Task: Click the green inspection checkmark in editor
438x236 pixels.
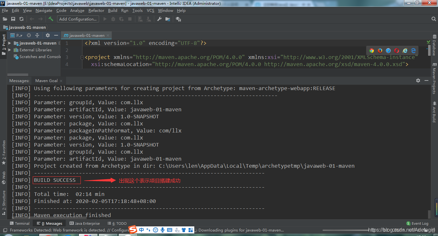Action: [x=429, y=42]
